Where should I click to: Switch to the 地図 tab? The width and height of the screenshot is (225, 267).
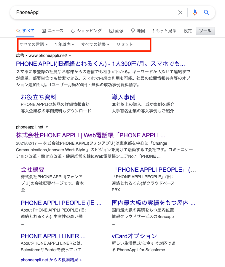(138, 31)
